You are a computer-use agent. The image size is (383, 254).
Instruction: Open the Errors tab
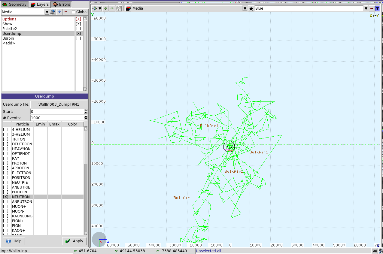click(x=61, y=5)
